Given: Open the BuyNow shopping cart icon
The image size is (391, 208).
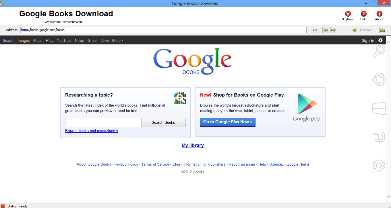Looking at the screenshot, I should click(x=347, y=14).
